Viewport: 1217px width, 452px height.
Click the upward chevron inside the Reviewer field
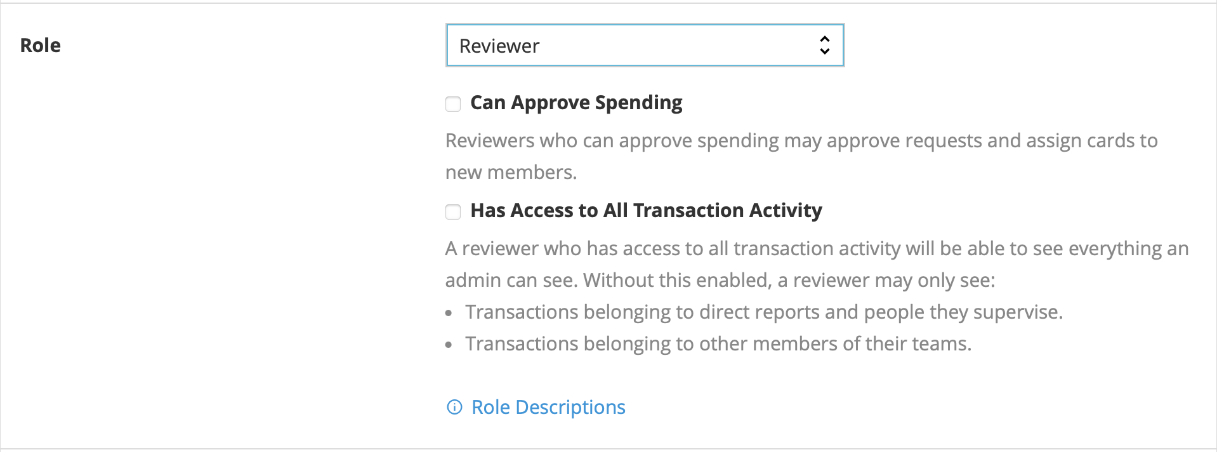pos(824,39)
